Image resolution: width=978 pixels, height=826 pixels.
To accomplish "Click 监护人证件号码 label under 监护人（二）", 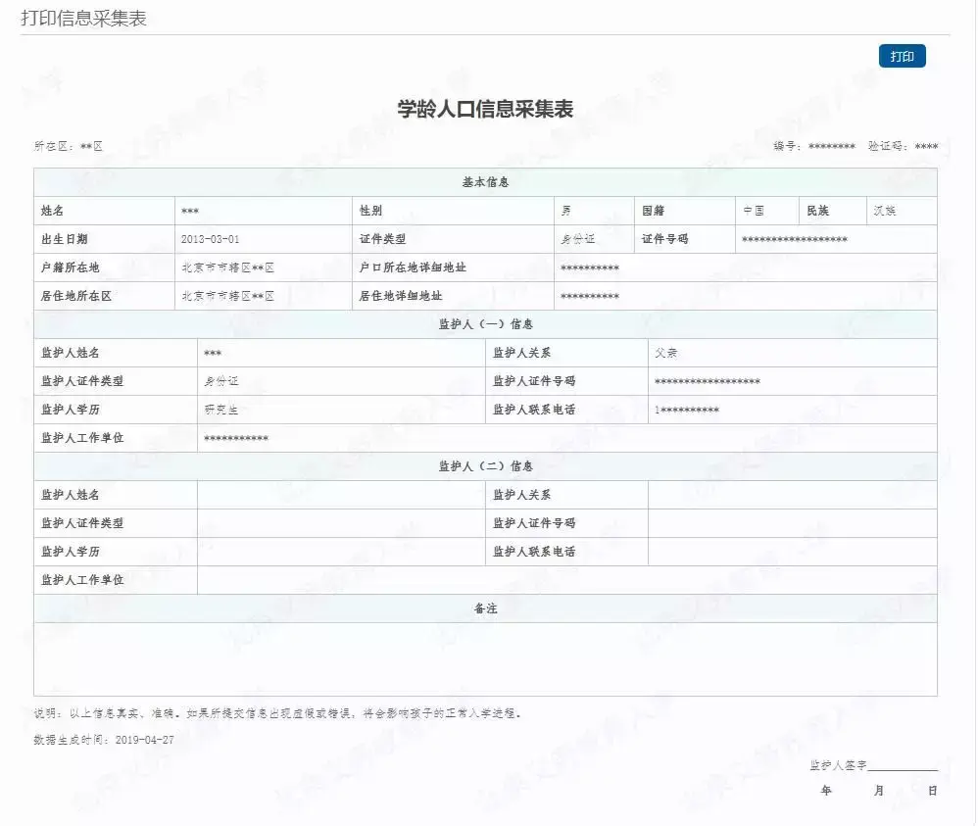I will pos(534,523).
